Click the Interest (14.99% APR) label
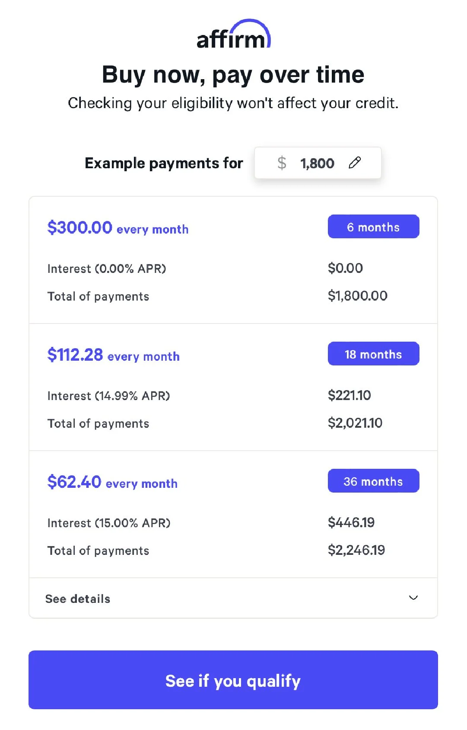Viewport: 467px width, 730px height. click(108, 396)
